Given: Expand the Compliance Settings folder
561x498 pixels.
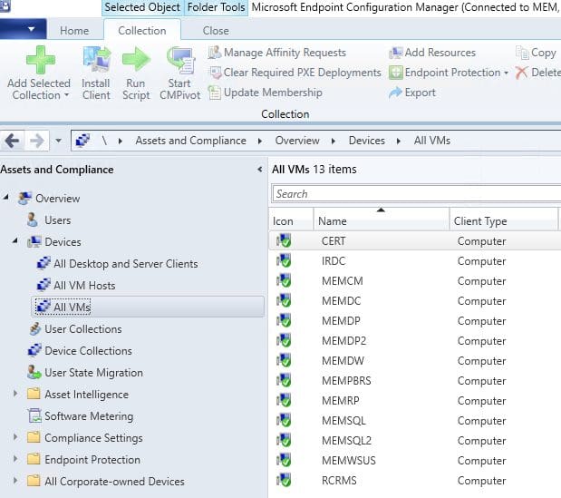Looking at the screenshot, I should pyautogui.click(x=15, y=437).
